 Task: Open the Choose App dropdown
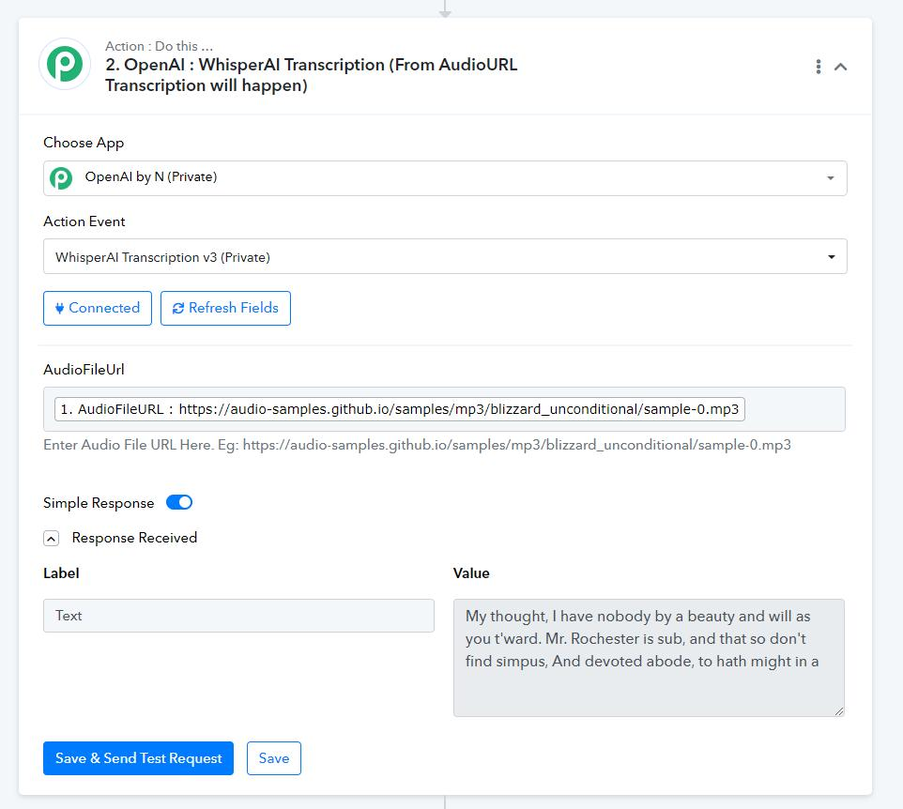pos(445,178)
